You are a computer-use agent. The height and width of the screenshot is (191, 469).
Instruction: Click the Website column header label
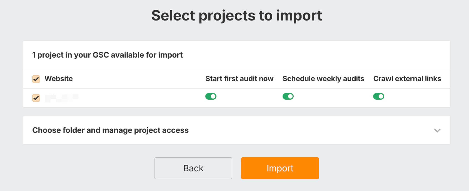(x=59, y=79)
